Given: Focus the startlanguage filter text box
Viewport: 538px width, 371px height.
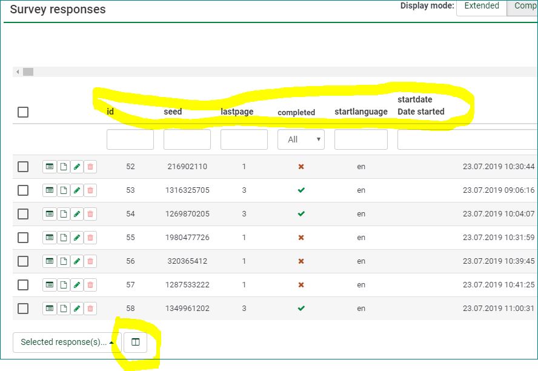Looking at the screenshot, I should pyautogui.click(x=361, y=139).
